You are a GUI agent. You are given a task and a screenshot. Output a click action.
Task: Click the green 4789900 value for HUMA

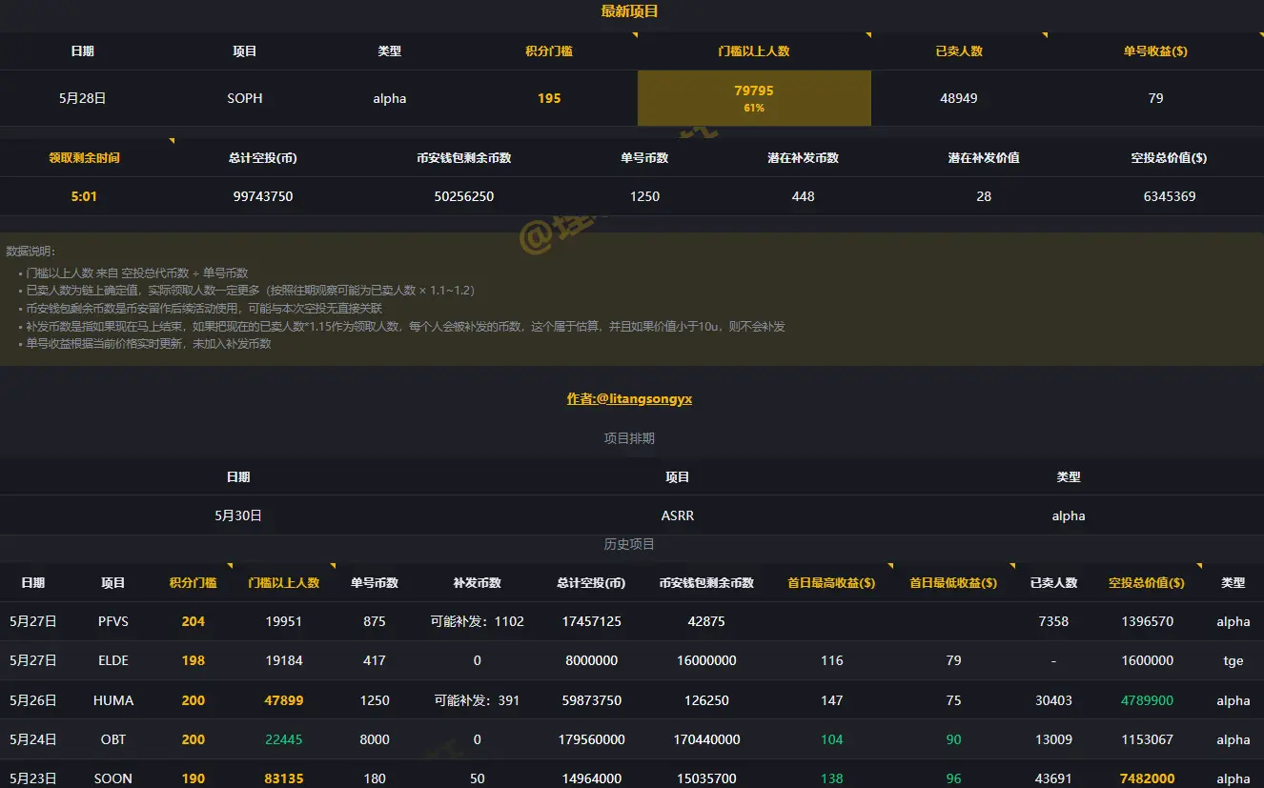pos(1147,699)
